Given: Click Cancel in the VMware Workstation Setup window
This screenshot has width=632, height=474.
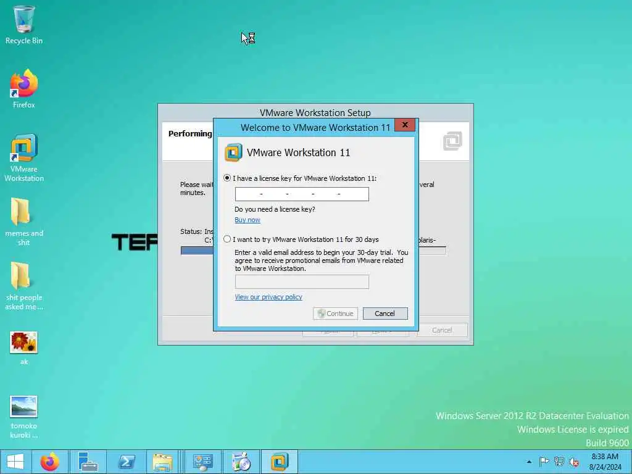Looking at the screenshot, I should tap(442, 330).
